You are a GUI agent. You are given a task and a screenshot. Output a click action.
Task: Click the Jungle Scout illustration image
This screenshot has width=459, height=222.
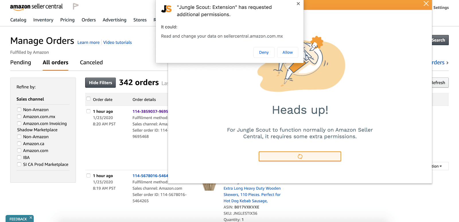[301, 65]
